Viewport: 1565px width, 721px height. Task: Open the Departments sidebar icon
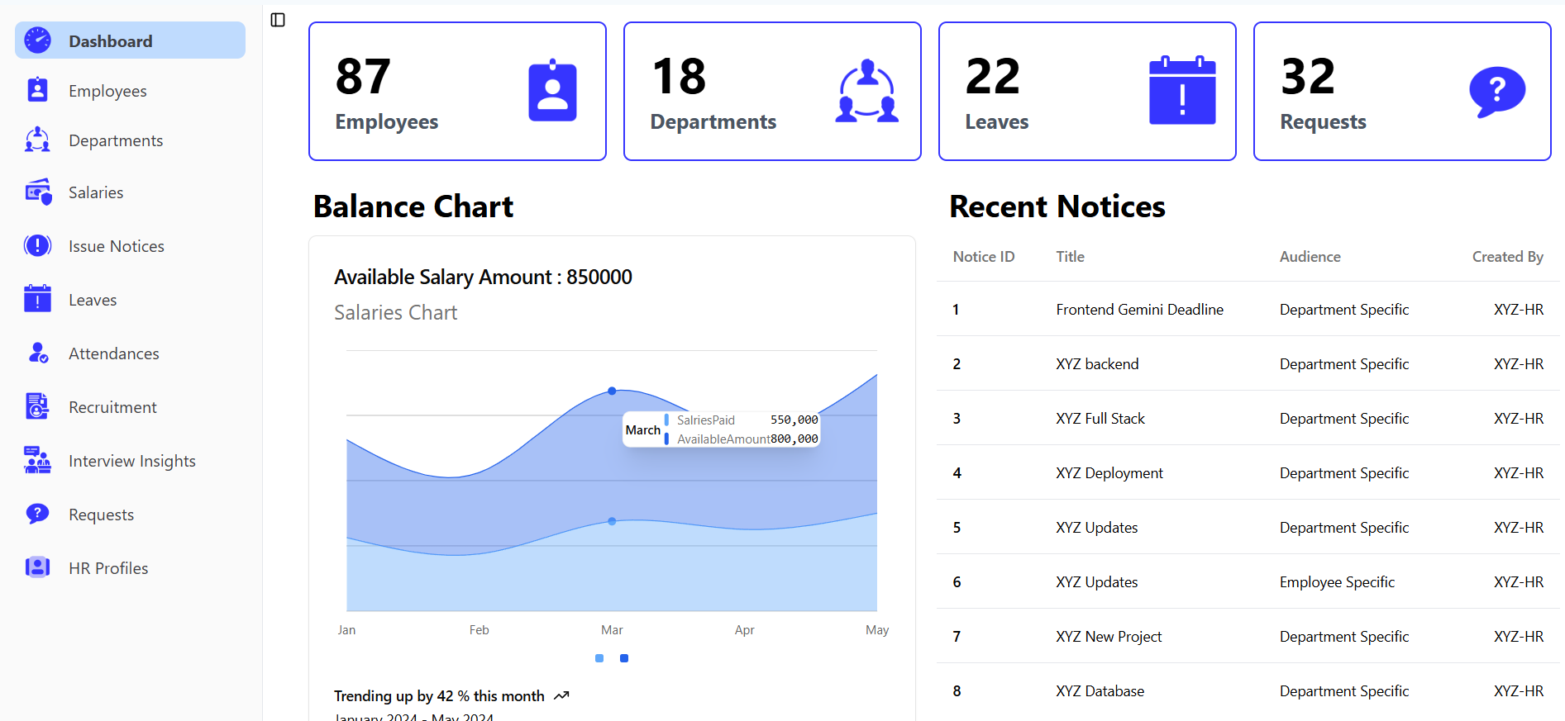click(37, 140)
